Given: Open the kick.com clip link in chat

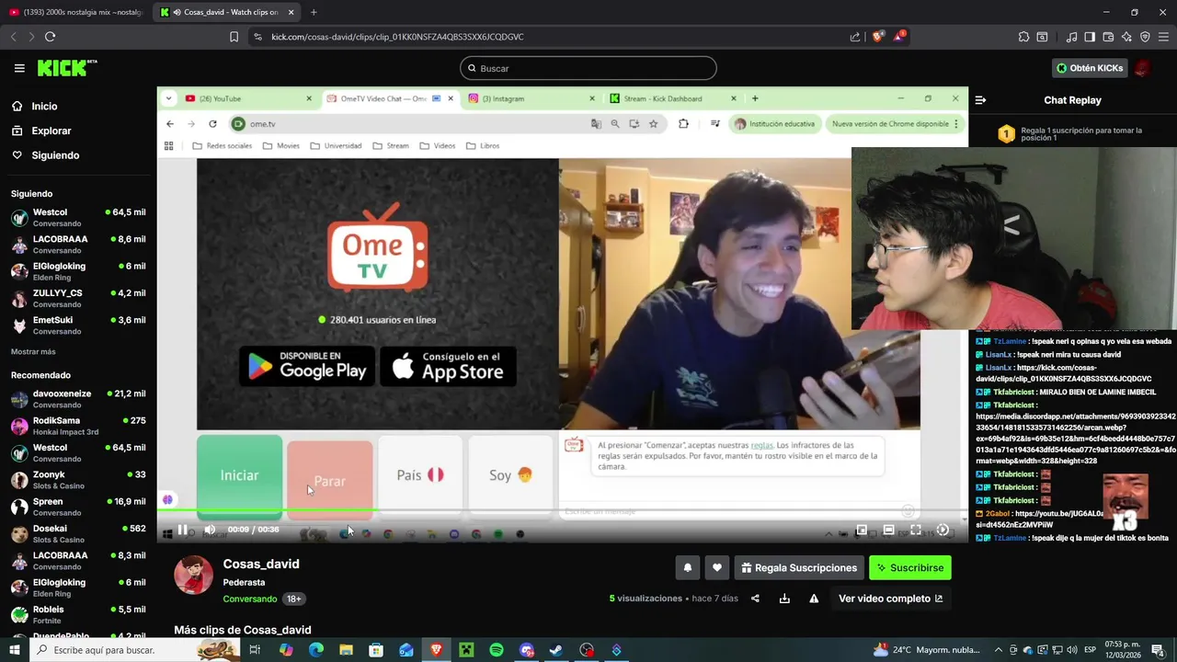Looking at the screenshot, I should pyautogui.click(x=1065, y=372).
